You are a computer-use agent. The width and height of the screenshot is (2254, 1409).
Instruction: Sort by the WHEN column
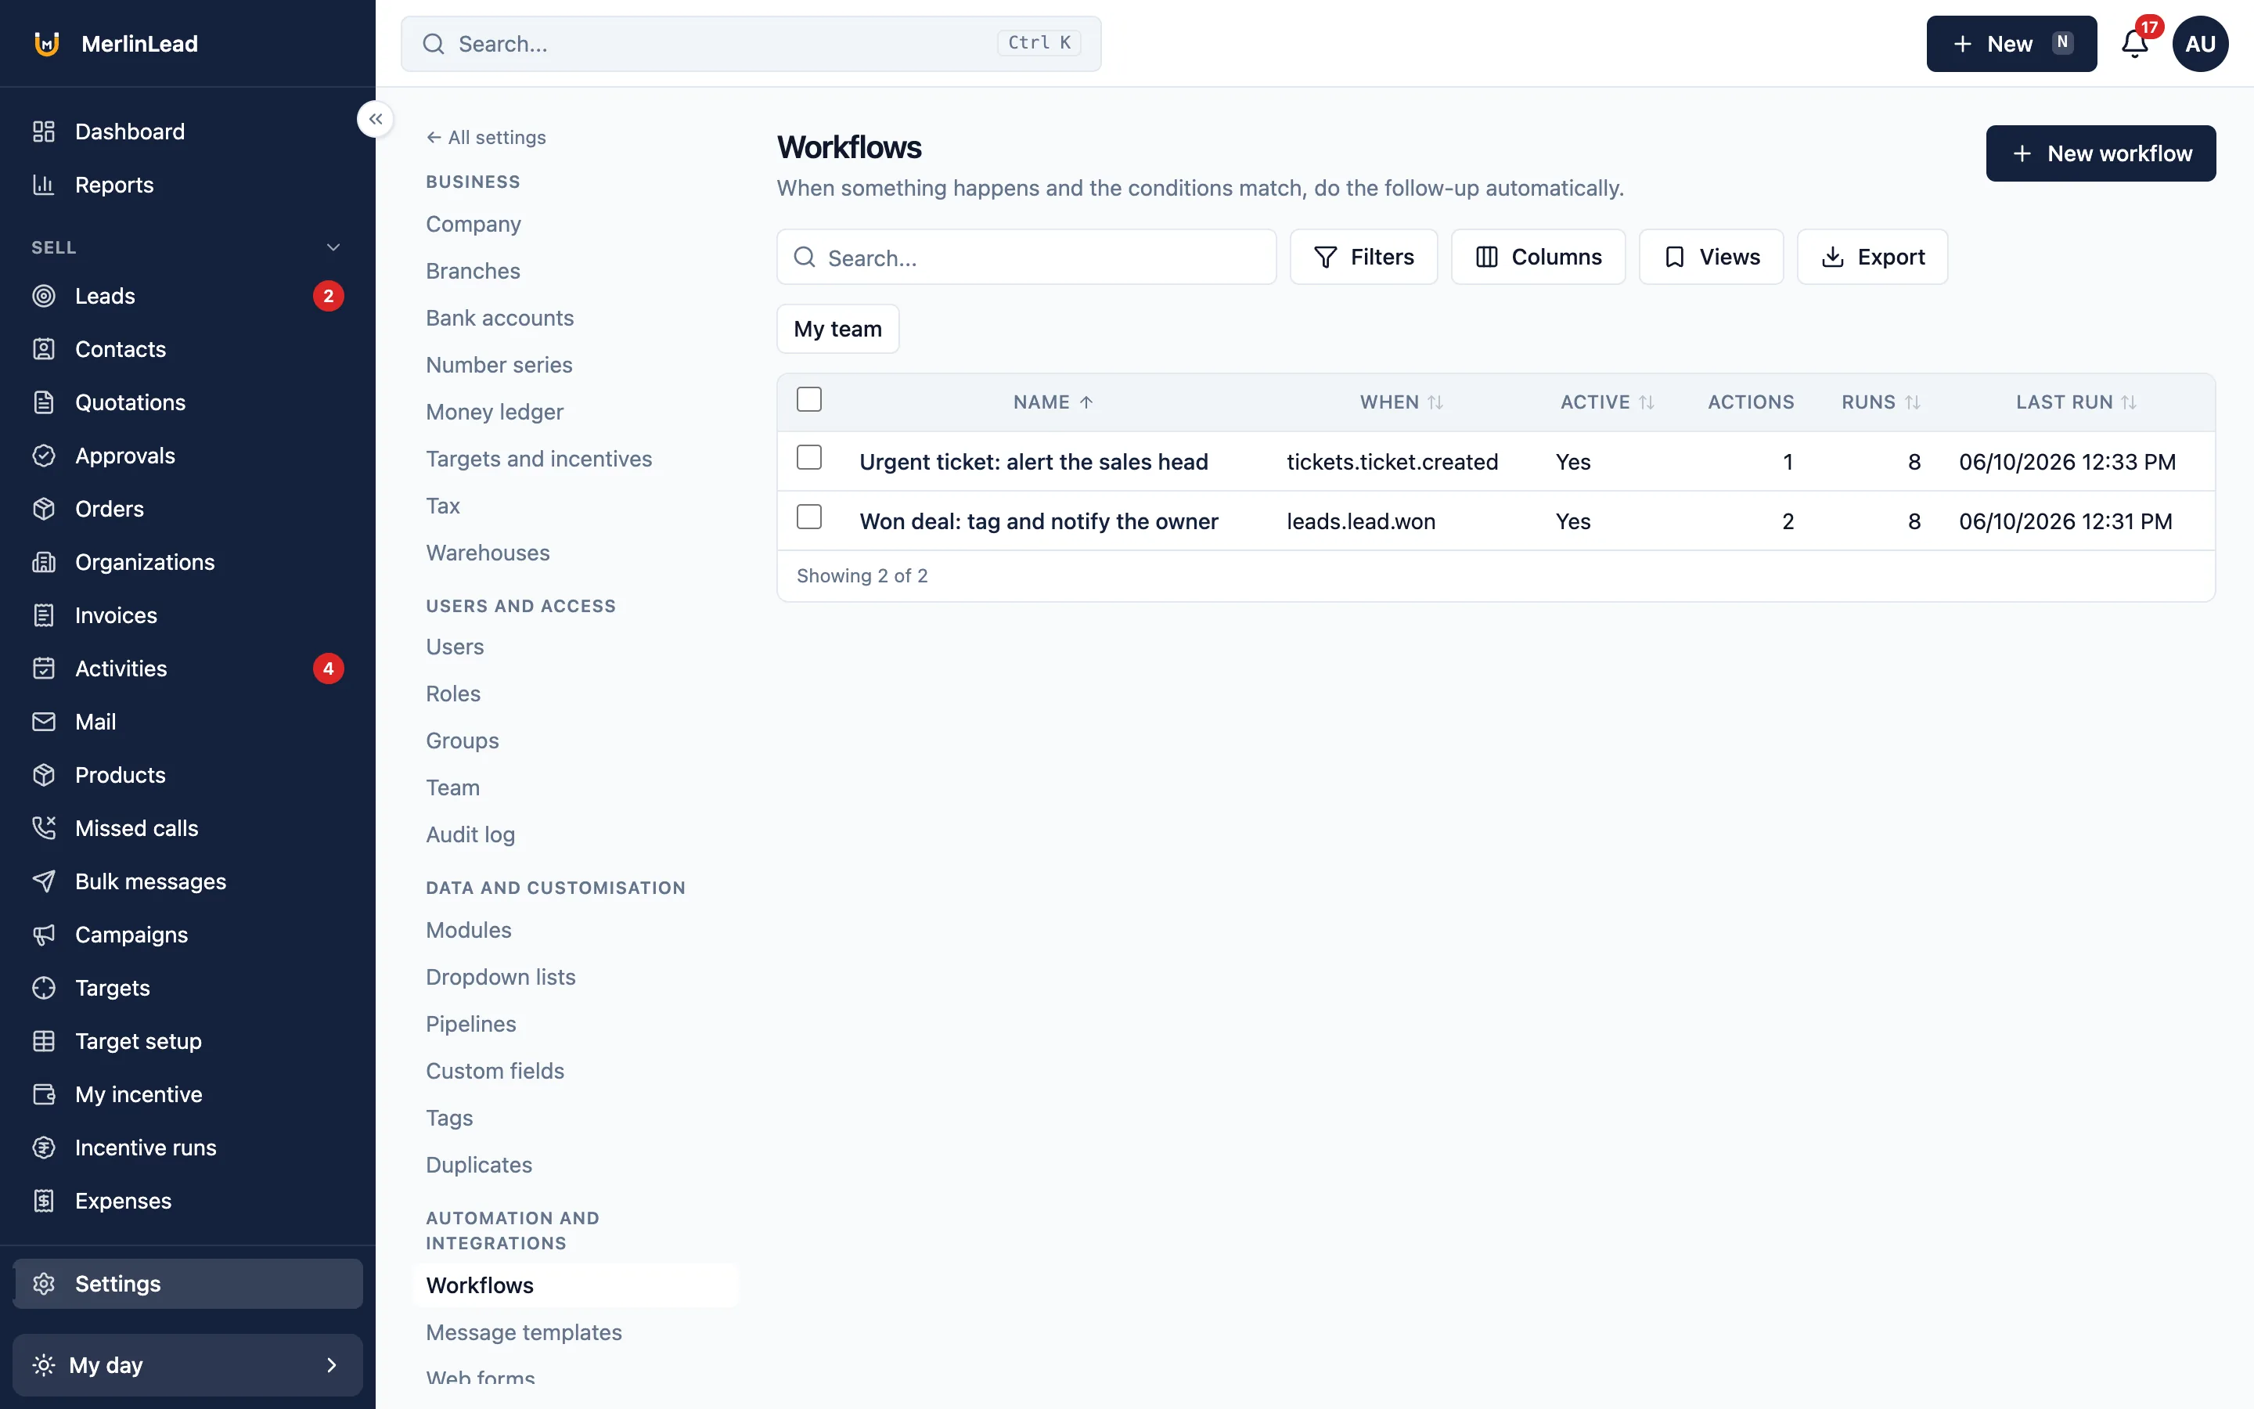click(1401, 402)
